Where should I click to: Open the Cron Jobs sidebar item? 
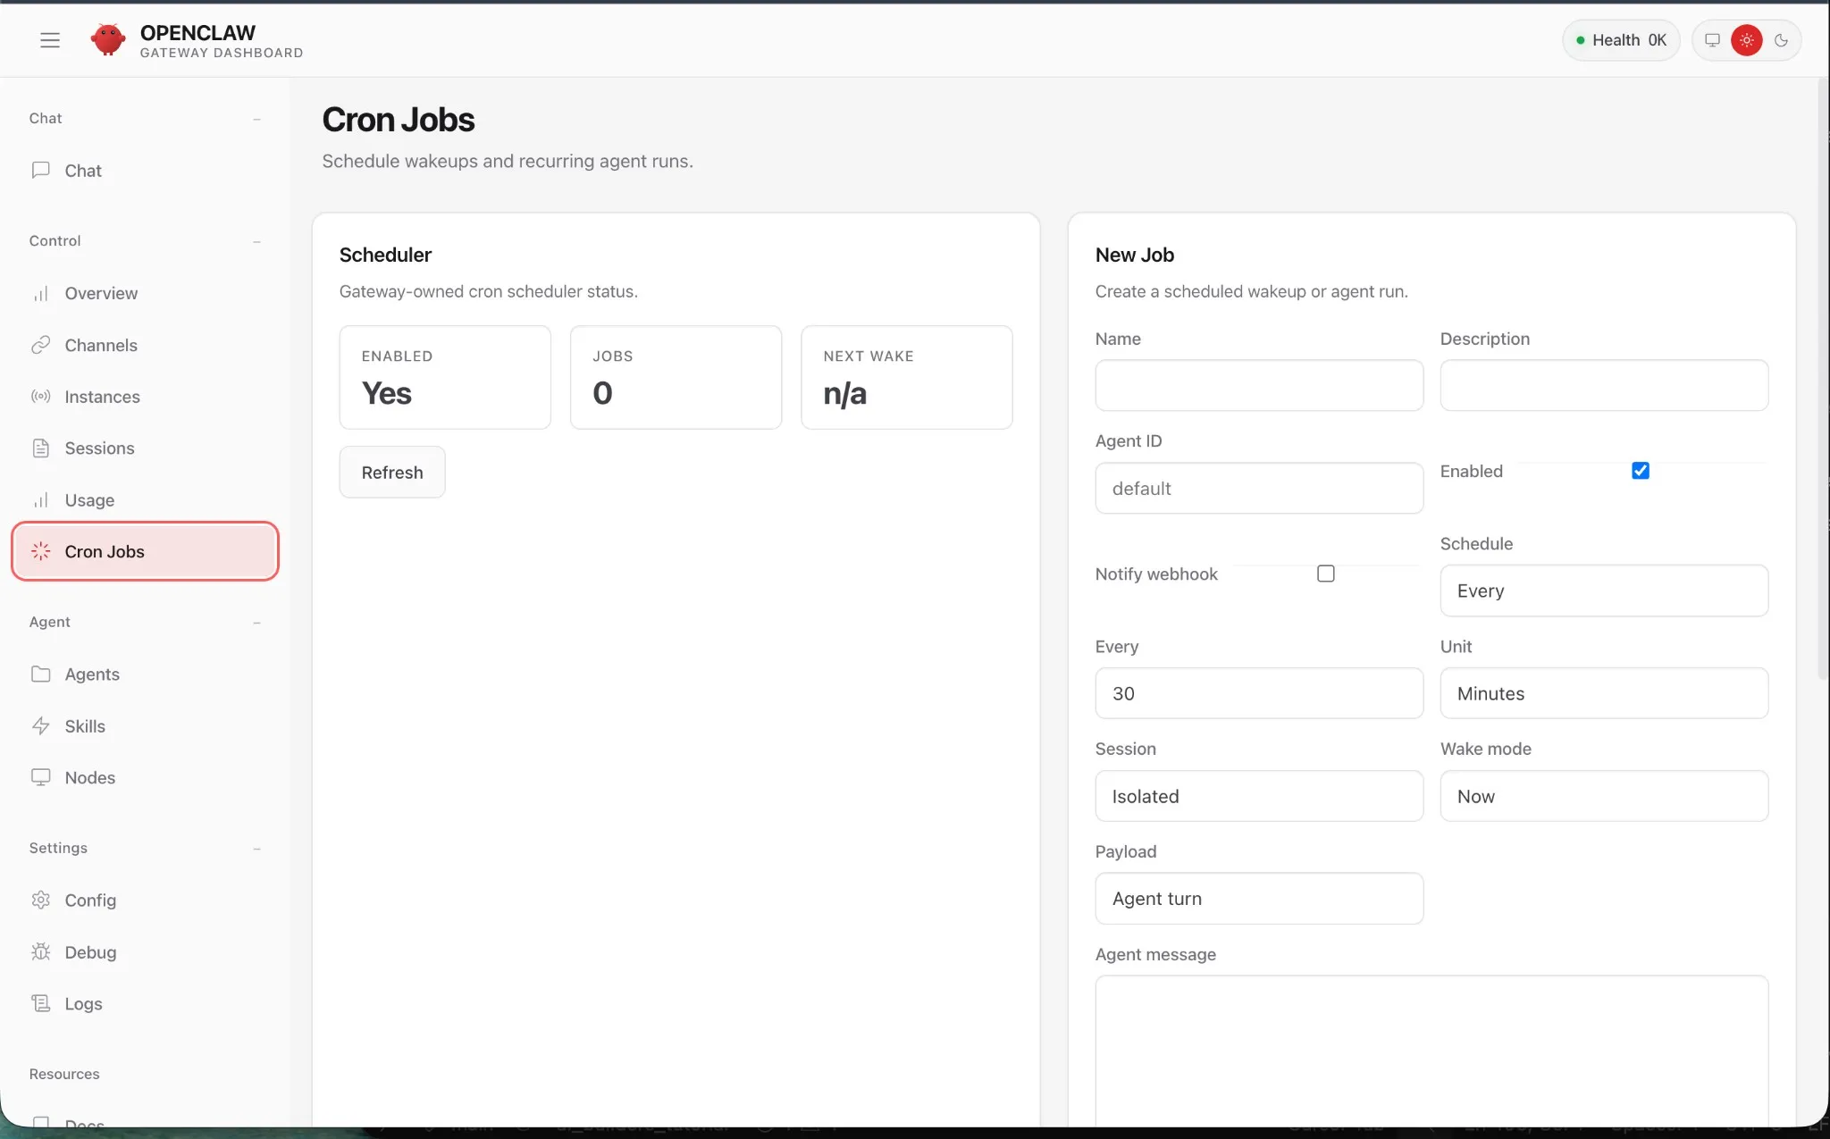tap(146, 551)
